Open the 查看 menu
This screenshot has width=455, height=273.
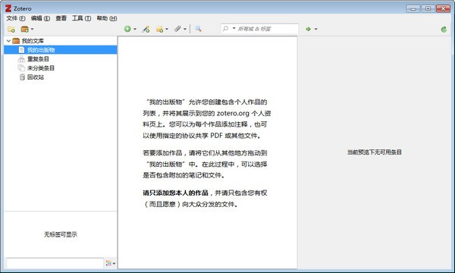coord(61,18)
